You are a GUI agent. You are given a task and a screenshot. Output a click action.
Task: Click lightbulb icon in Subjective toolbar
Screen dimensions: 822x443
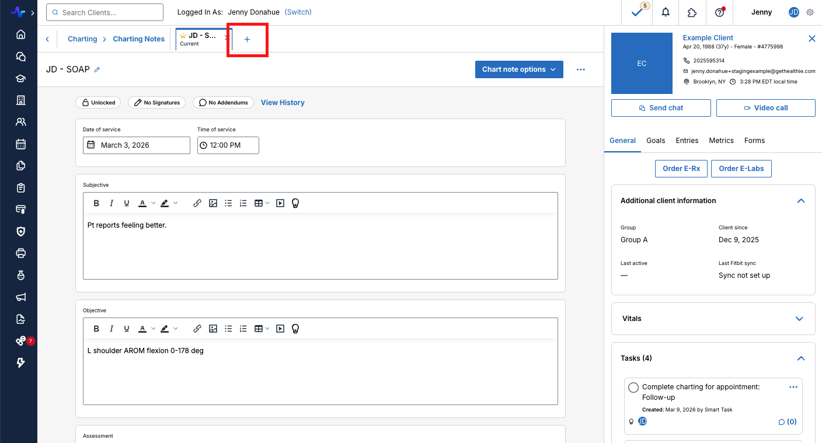coord(295,203)
